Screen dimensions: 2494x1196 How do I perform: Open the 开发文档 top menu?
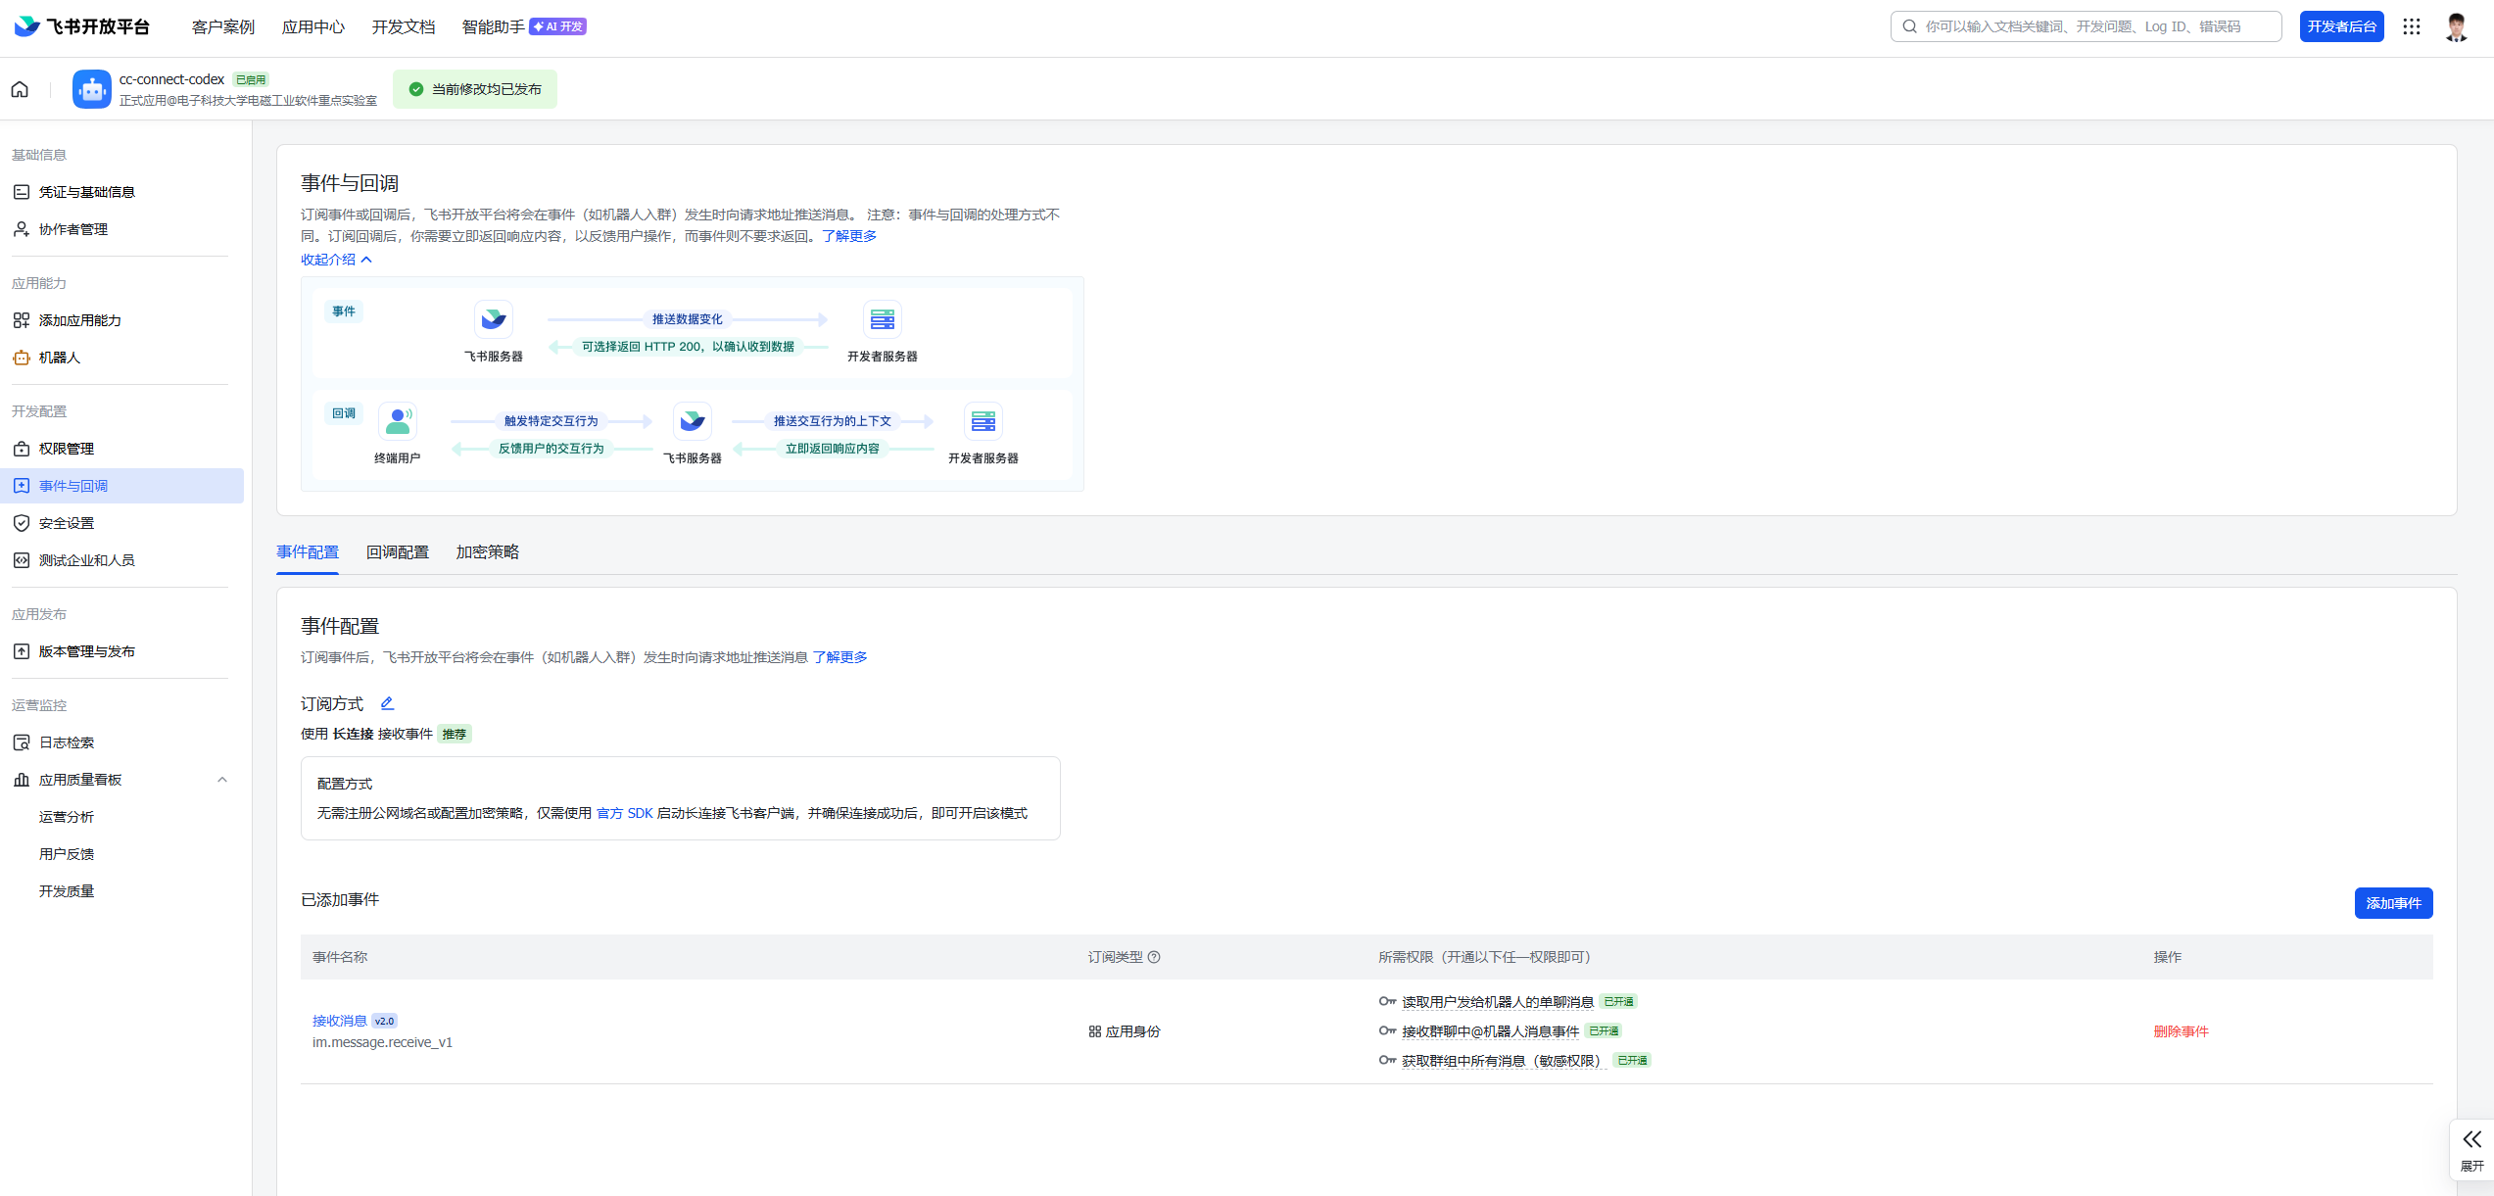tap(403, 26)
